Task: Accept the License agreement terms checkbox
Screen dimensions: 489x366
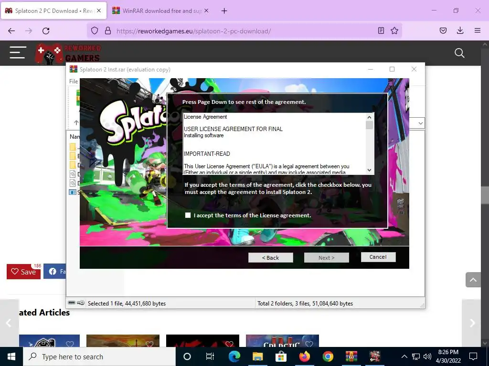Action: [x=188, y=215]
